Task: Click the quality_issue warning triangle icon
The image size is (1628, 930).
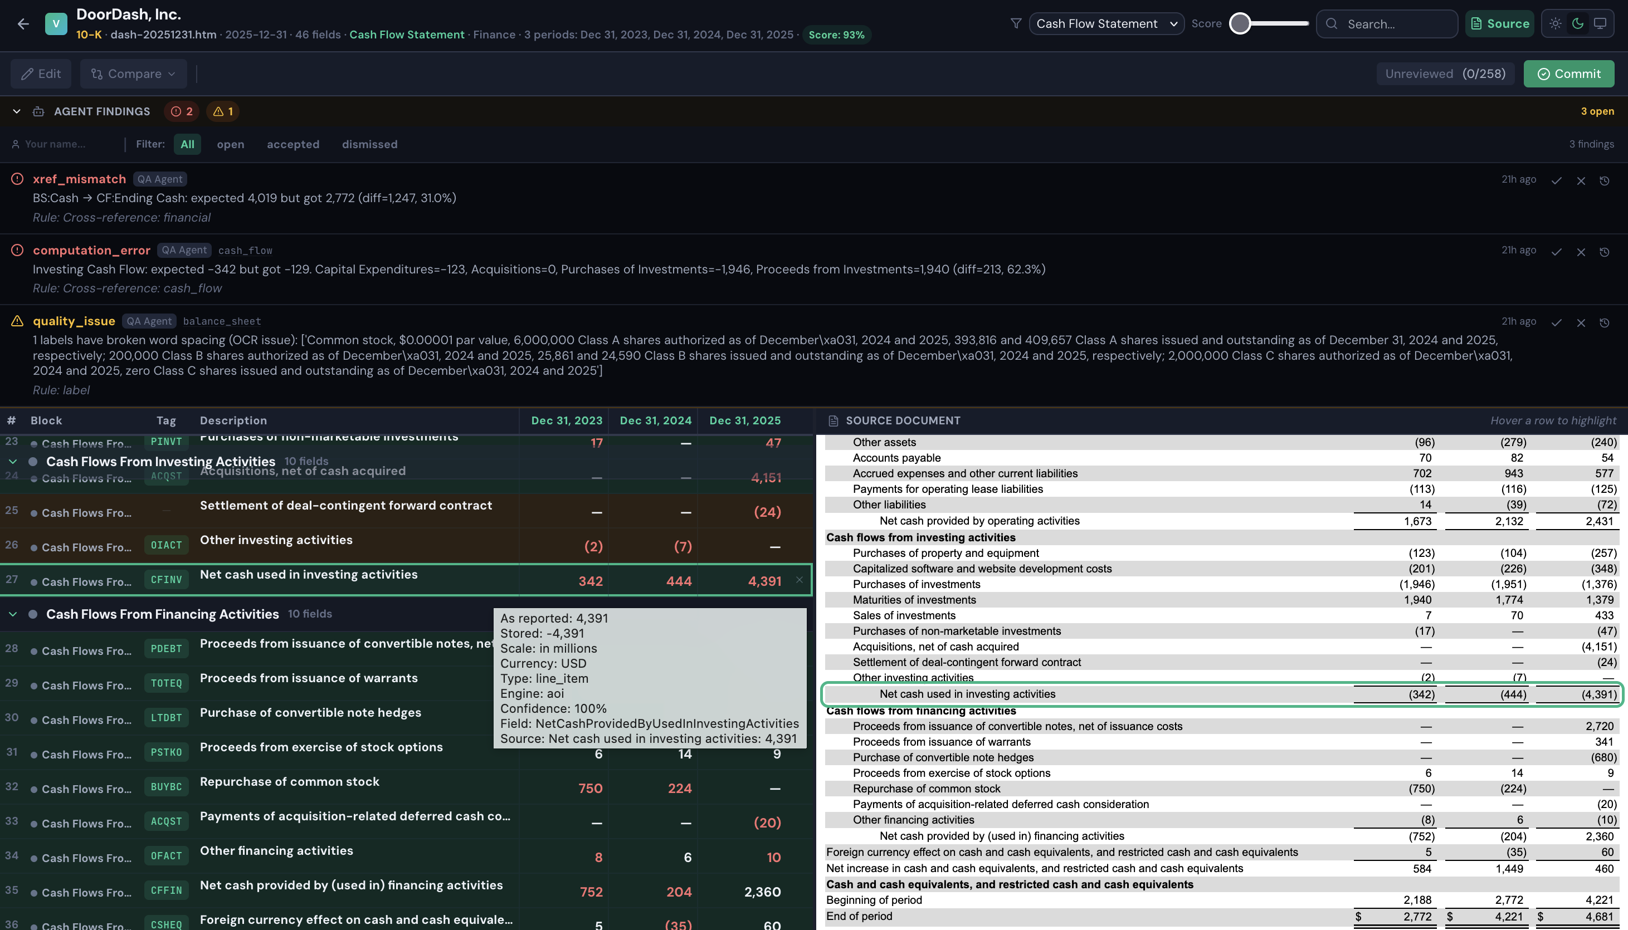Action: tap(17, 321)
